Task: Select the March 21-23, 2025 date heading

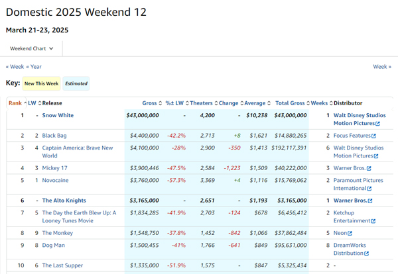Action: (37, 30)
